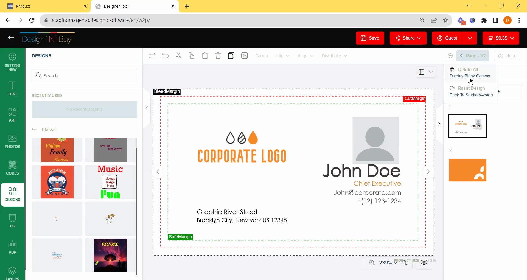
Task: Click the undo arrow icon
Action: tap(165, 56)
